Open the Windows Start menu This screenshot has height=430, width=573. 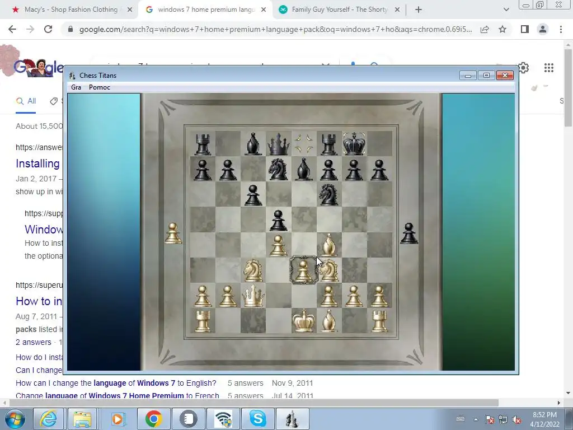tap(15, 419)
